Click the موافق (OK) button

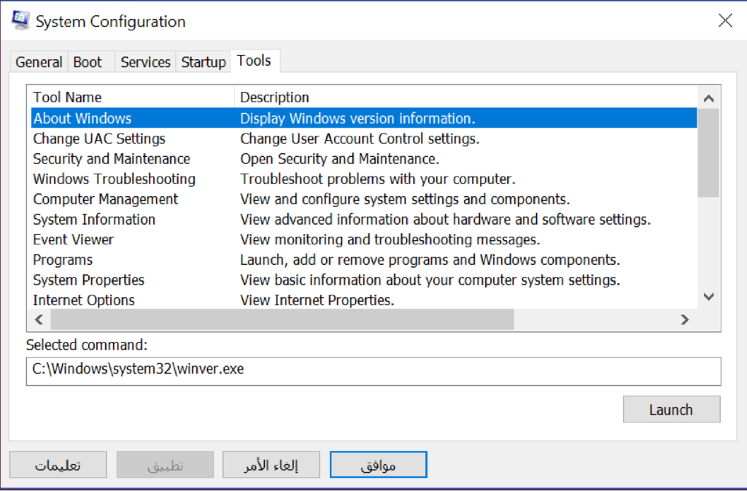pos(379,465)
